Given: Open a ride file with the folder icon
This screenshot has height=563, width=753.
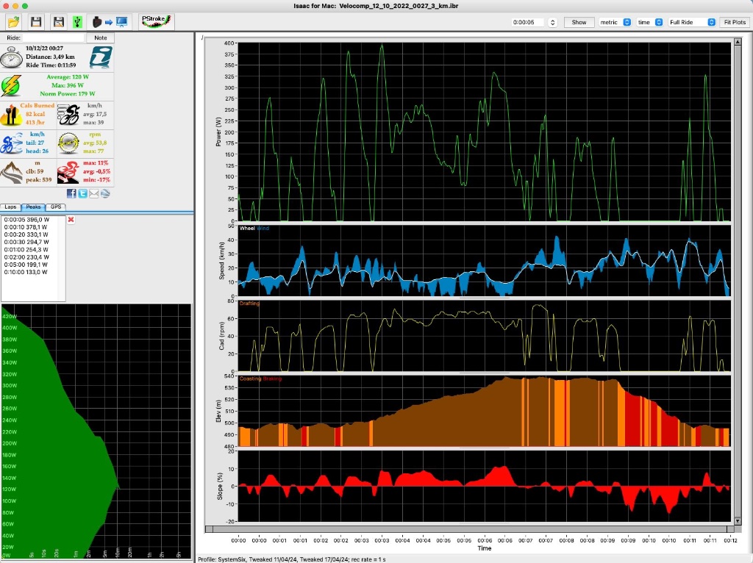Looking at the screenshot, I should click(x=13, y=21).
